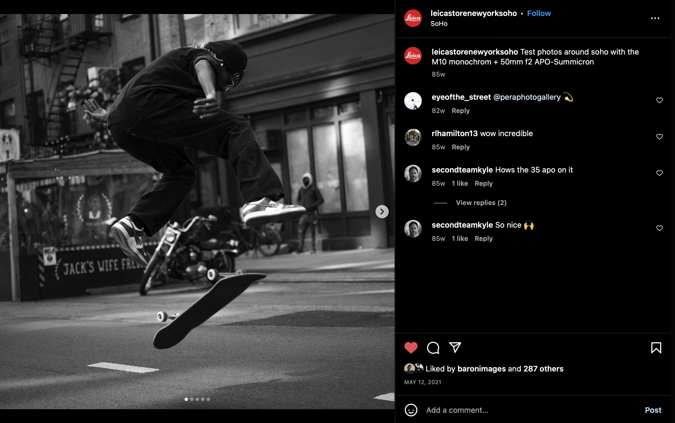Expand View replies (2)
This screenshot has height=423, width=675.
(x=481, y=203)
